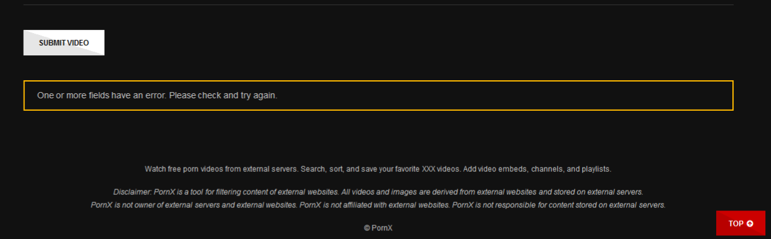Image resolution: width=771 pixels, height=239 pixels.
Task: Click the 'TOP' label on the red button
Action: [x=735, y=224]
